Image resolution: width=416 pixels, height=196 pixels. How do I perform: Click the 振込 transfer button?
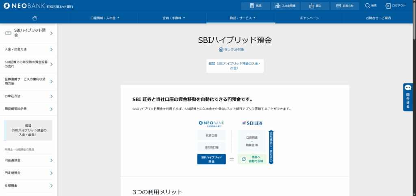coord(315,6)
